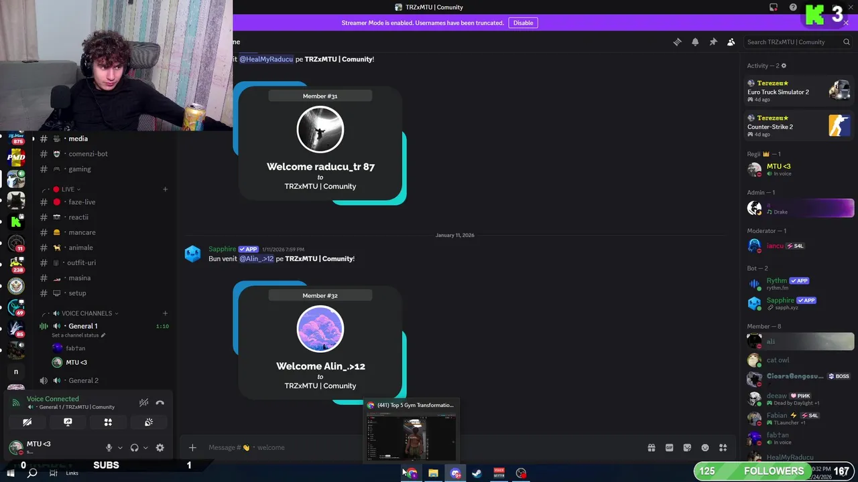This screenshot has width=858, height=482.
Task: Deafen with the headphones icon
Action: [x=134, y=448]
